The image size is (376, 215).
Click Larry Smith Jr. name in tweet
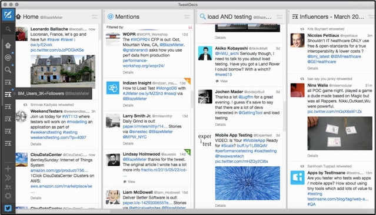click(x=137, y=116)
